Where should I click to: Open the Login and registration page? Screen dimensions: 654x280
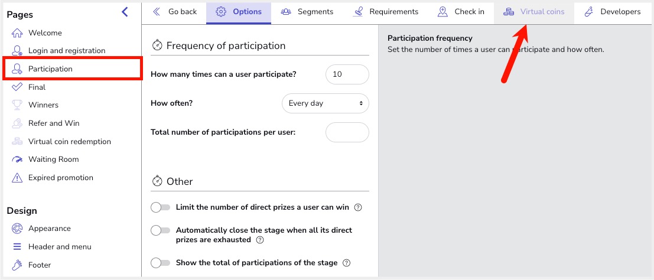66,51
